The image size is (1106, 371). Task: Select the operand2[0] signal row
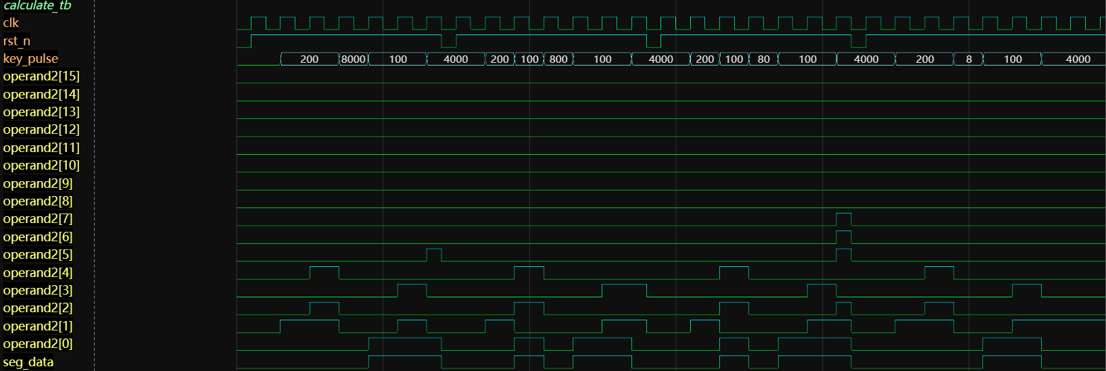pos(38,344)
